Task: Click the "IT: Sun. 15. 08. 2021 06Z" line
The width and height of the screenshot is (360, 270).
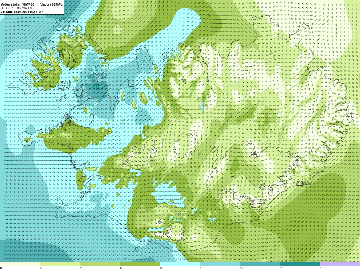Action: (18, 8)
